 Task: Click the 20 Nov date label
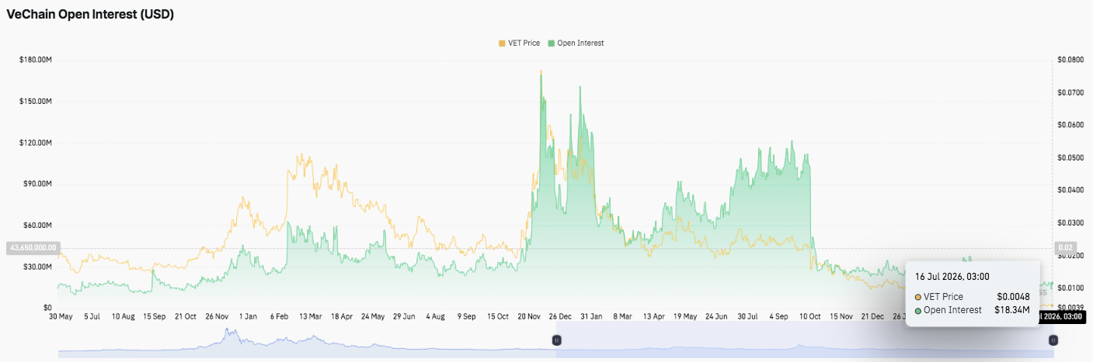(x=531, y=316)
